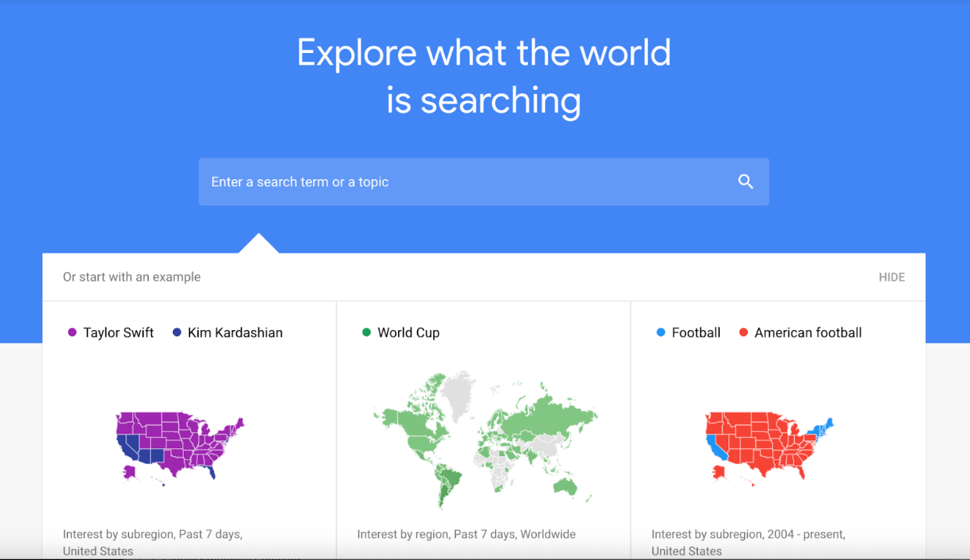Click the Interest by subregion United States caption
The height and width of the screenshot is (560, 970).
point(153,542)
